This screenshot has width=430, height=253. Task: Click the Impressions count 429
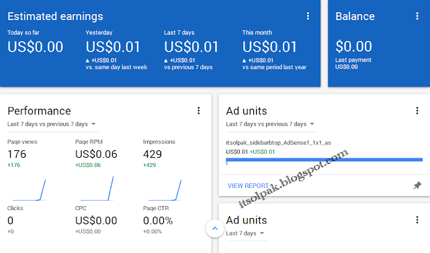(153, 154)
